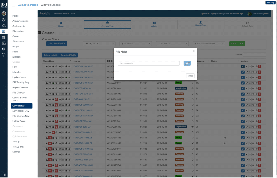Click the warning alert icon for ENGL-2010-LO3
This screenshot has width=277, height=178.
coord(47,66)
